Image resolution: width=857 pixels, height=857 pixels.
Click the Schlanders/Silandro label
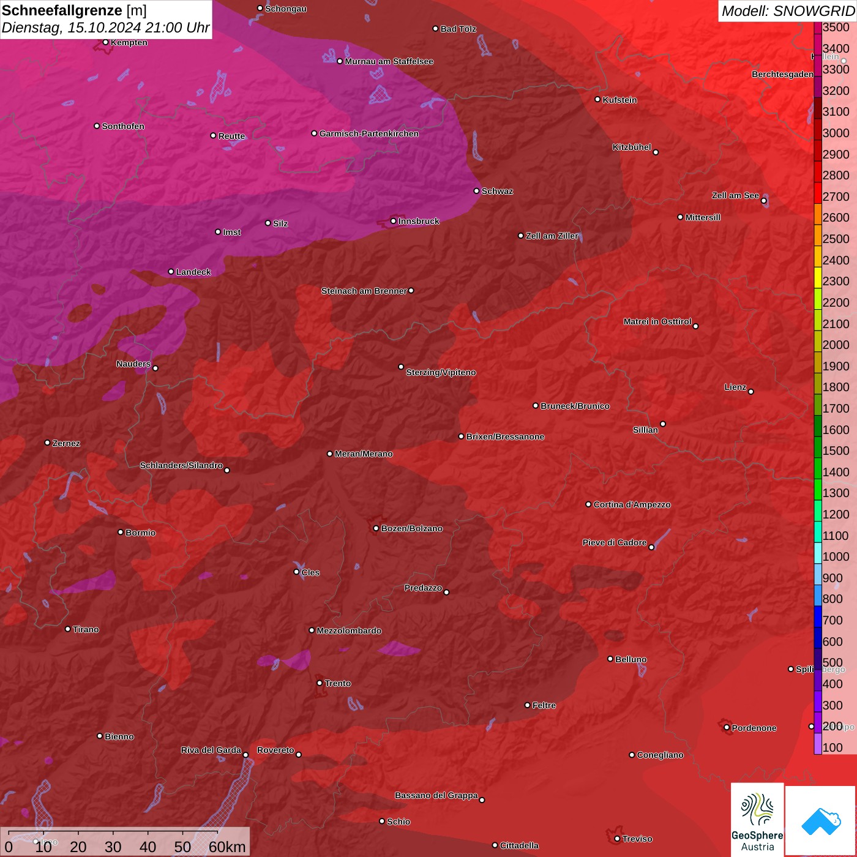181,465
